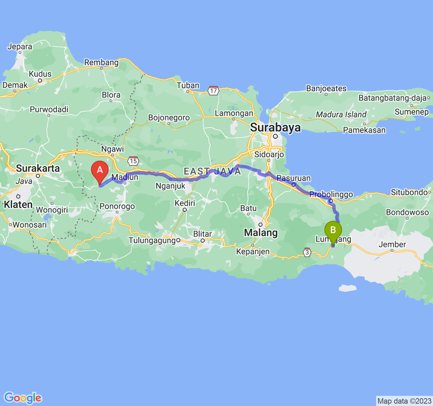Click the route 3 highway shield
Image resolution: width=433 pixels, height=406 pixels.
pyautogui.click(x=307, y=252)
